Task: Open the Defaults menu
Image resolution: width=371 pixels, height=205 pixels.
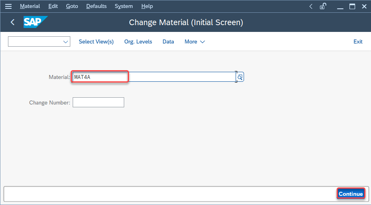Action: (x=96, y=6)
